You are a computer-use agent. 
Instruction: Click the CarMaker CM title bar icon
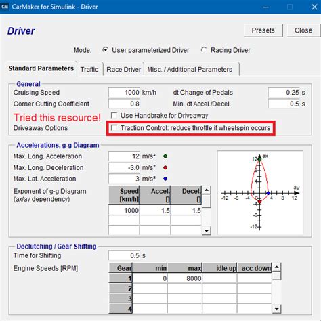5,7
